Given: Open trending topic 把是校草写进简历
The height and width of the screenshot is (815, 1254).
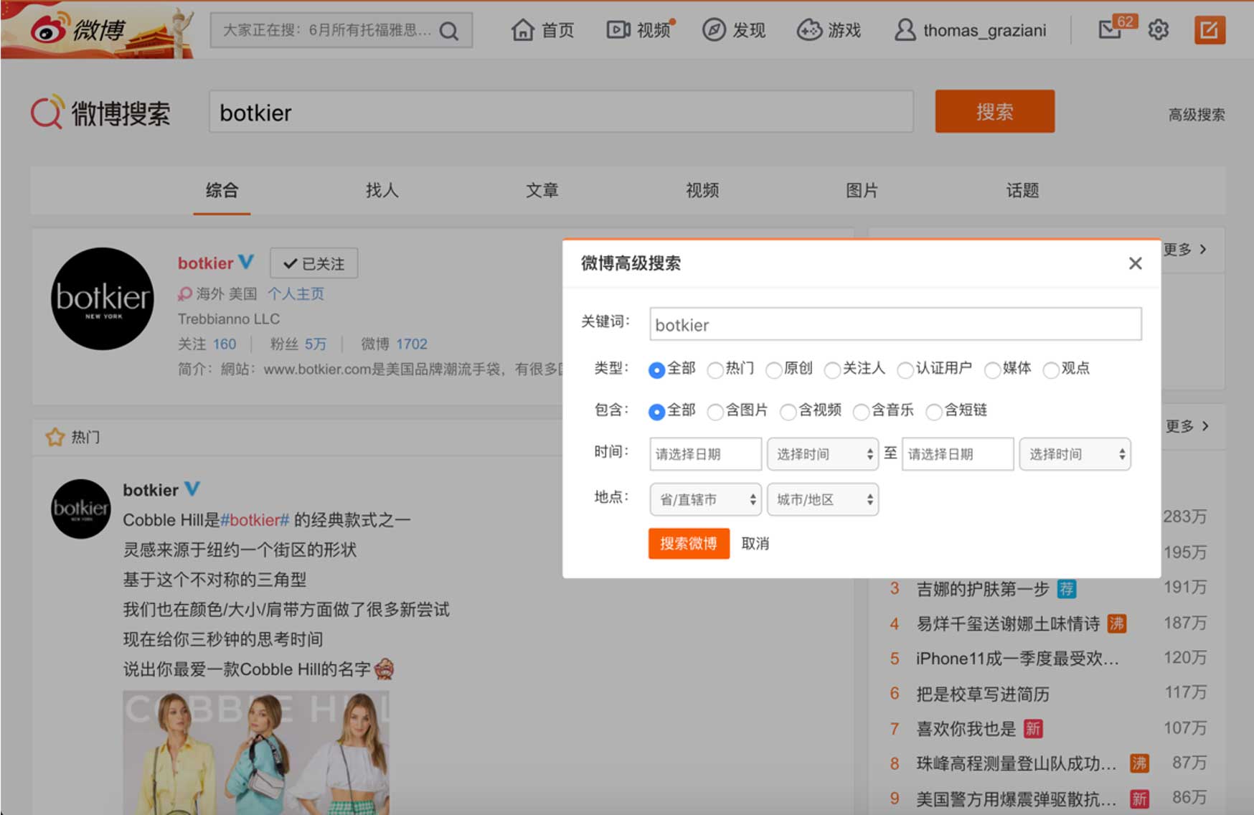Looking at the screenshot, I should (982, 694).
